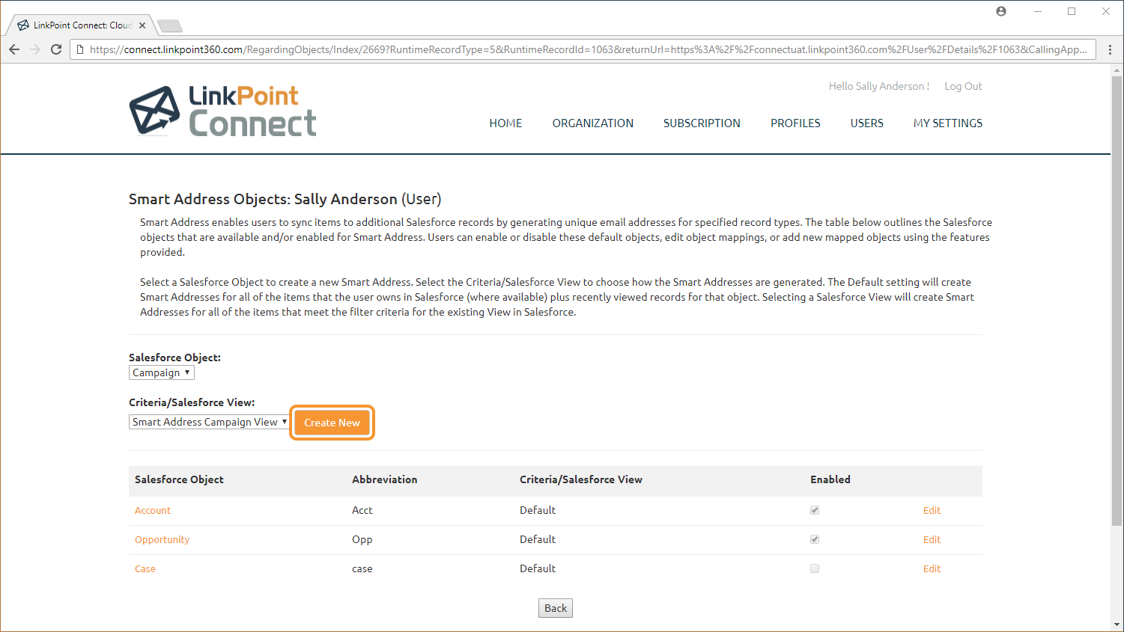Open the Case object link
This screenshot has height=632, width=1124.
pos(145,568)
